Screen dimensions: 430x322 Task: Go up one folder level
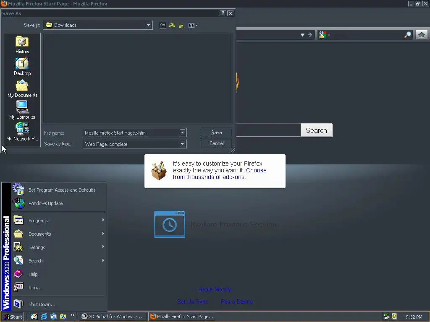[x=172, y=26]
